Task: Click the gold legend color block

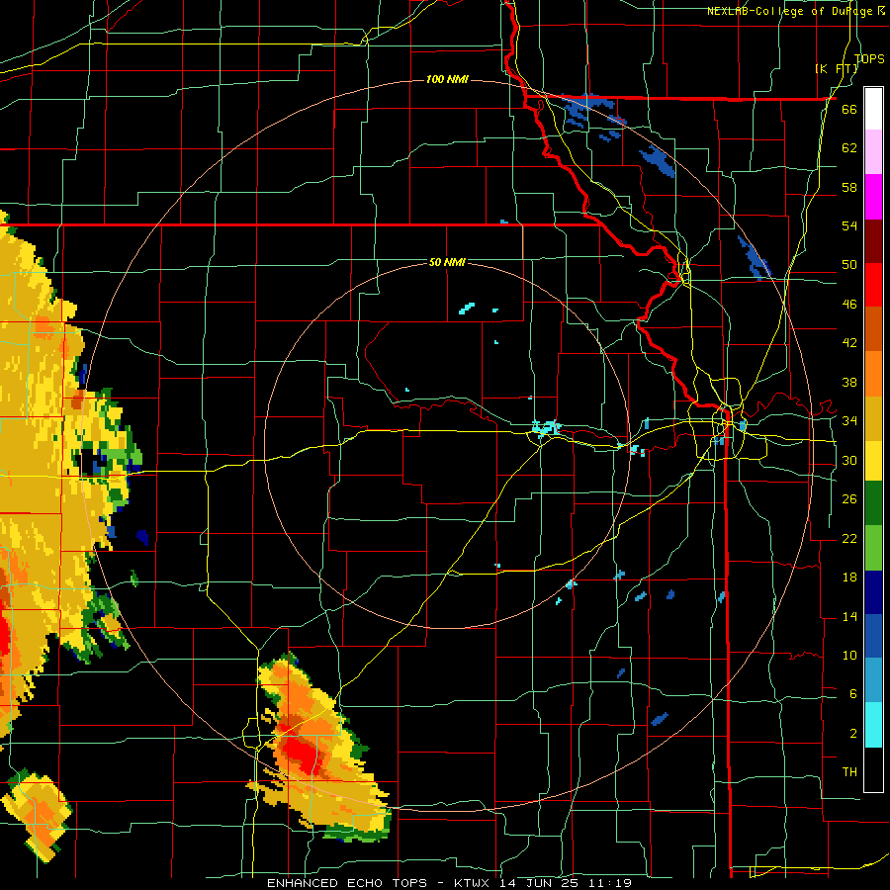Action: (x=873, y=417)
